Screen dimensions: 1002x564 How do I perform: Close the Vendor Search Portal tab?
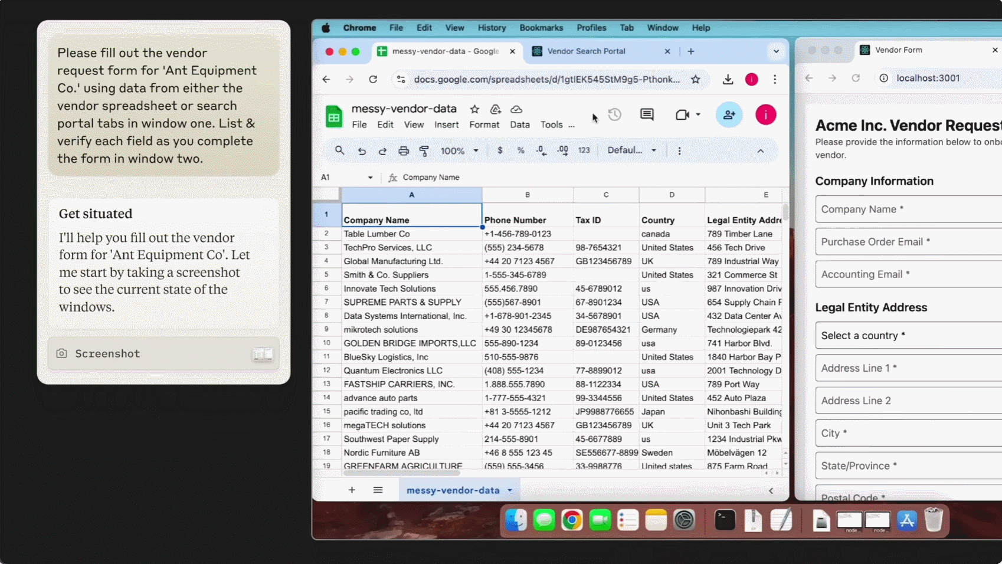click(667, 51)
